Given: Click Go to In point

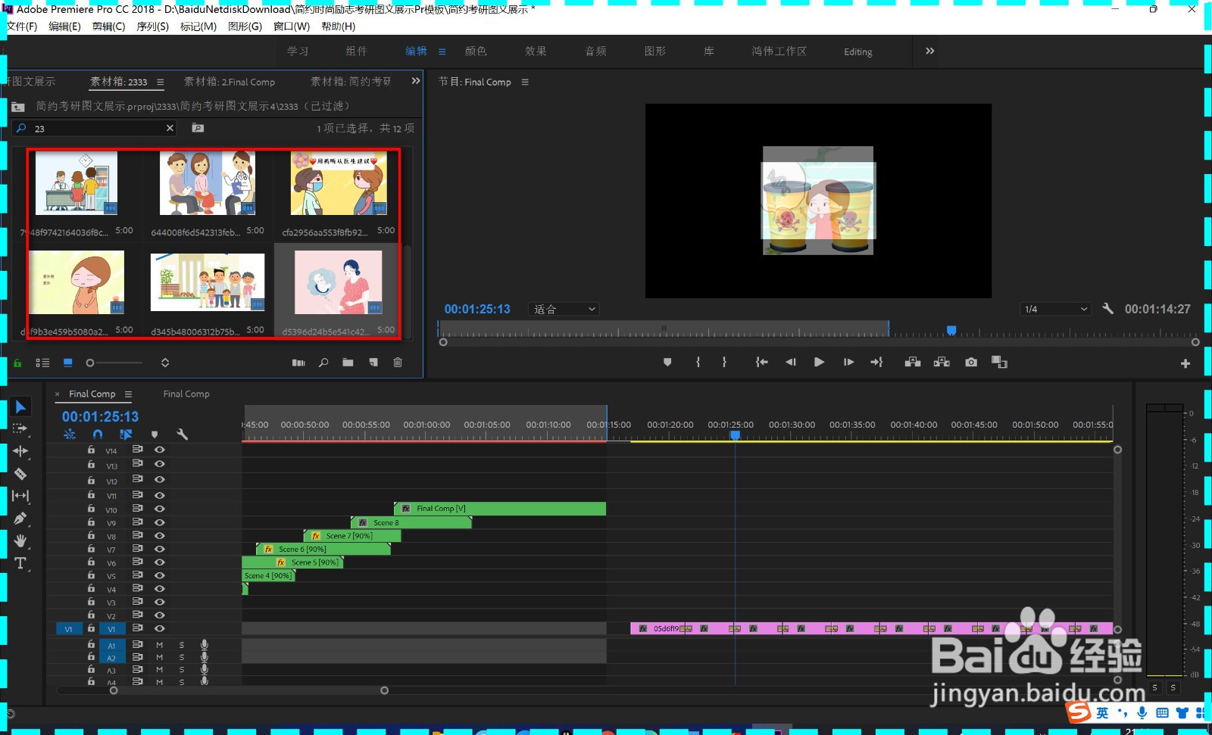Looking at the screenshot, I should (761, 363).
